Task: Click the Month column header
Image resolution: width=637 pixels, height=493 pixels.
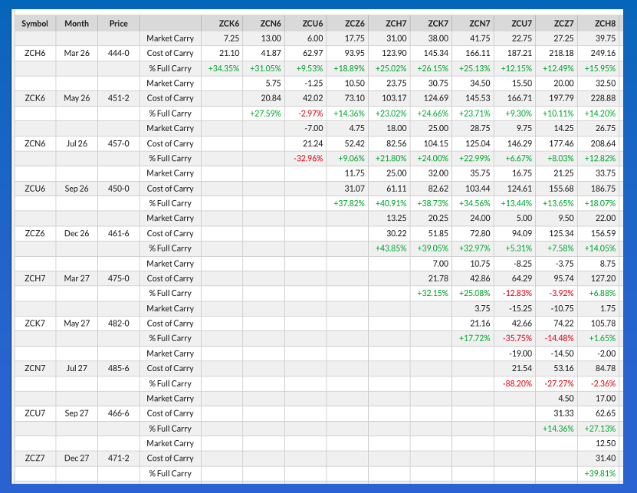Action: (x=77, y=24)
